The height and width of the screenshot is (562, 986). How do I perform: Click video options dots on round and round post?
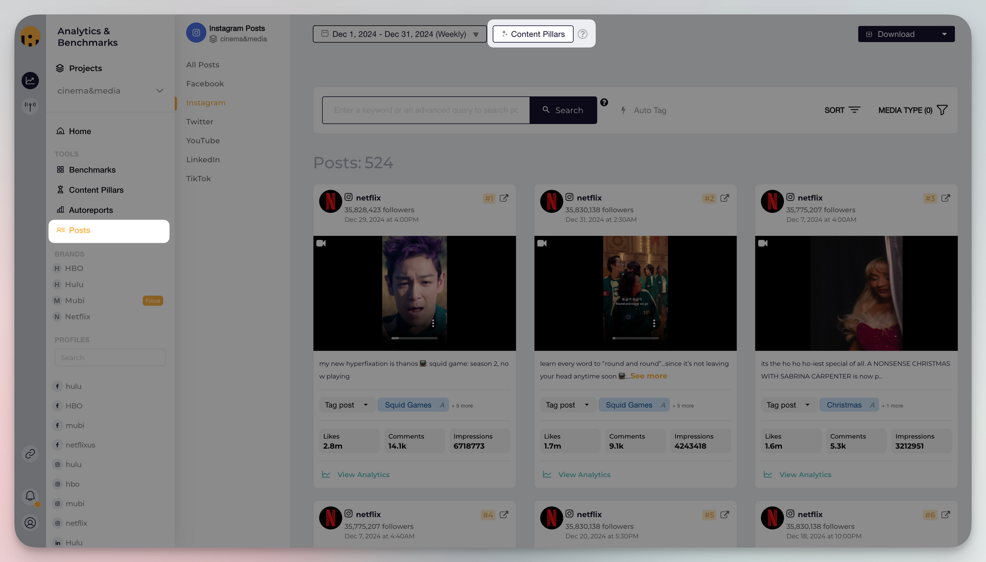(654, 323)
